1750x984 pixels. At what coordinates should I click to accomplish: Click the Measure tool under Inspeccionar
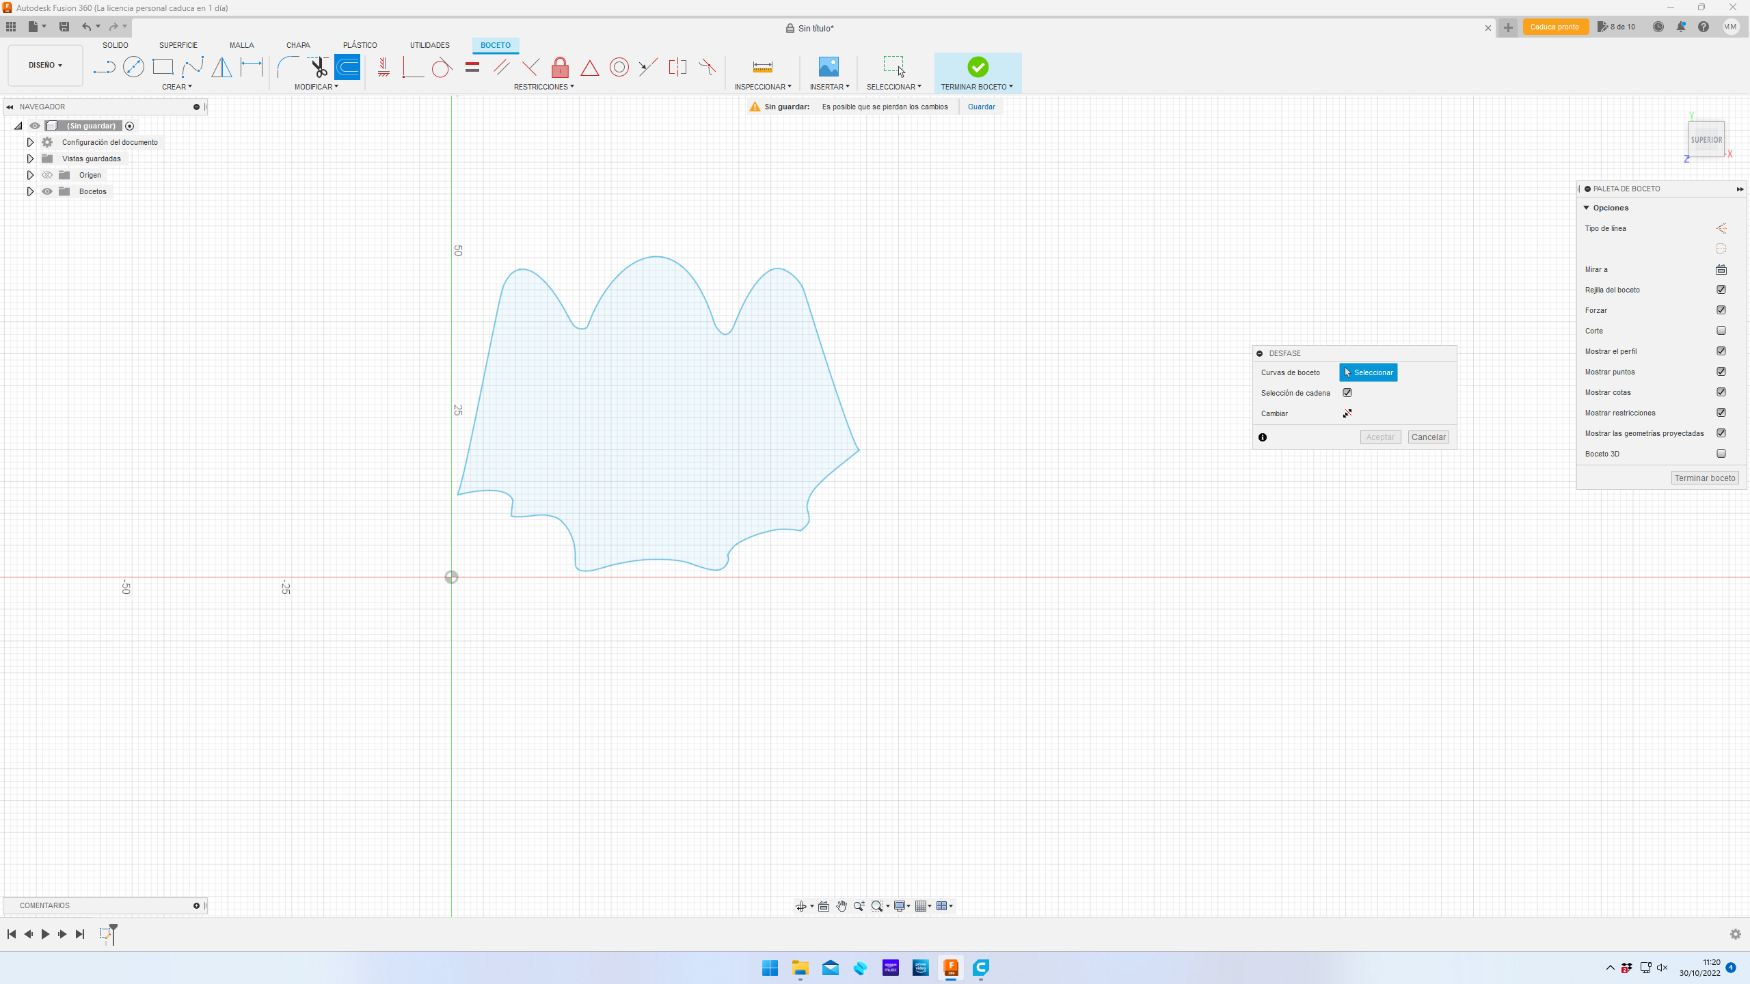click(x=762, y=67)
